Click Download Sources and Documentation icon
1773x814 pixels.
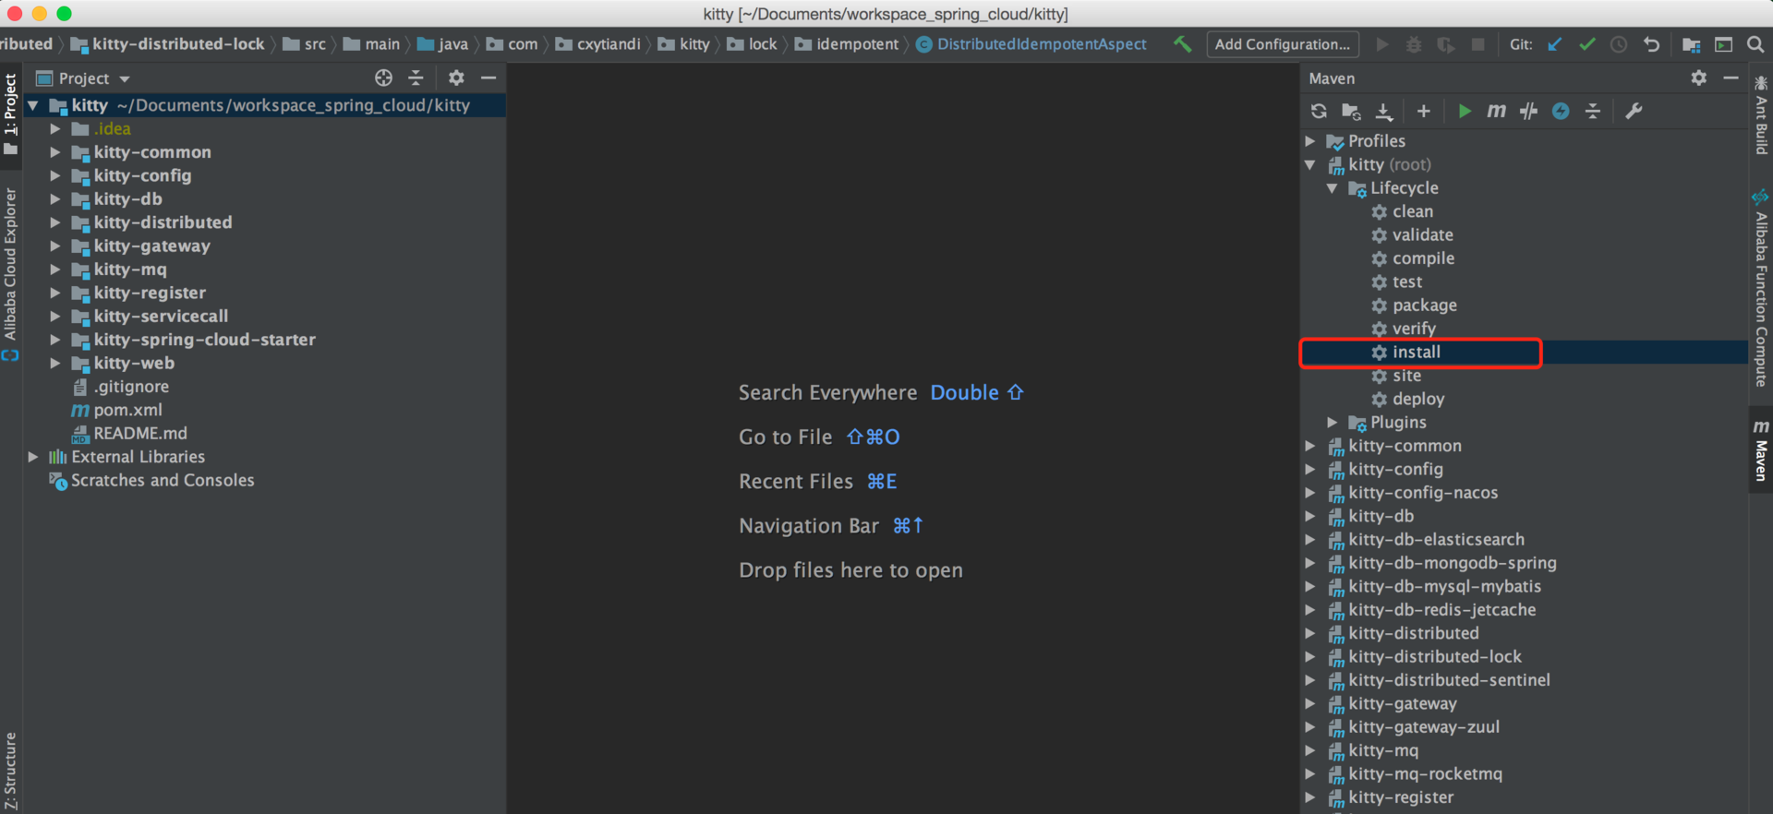click(x=1383, y=112)
